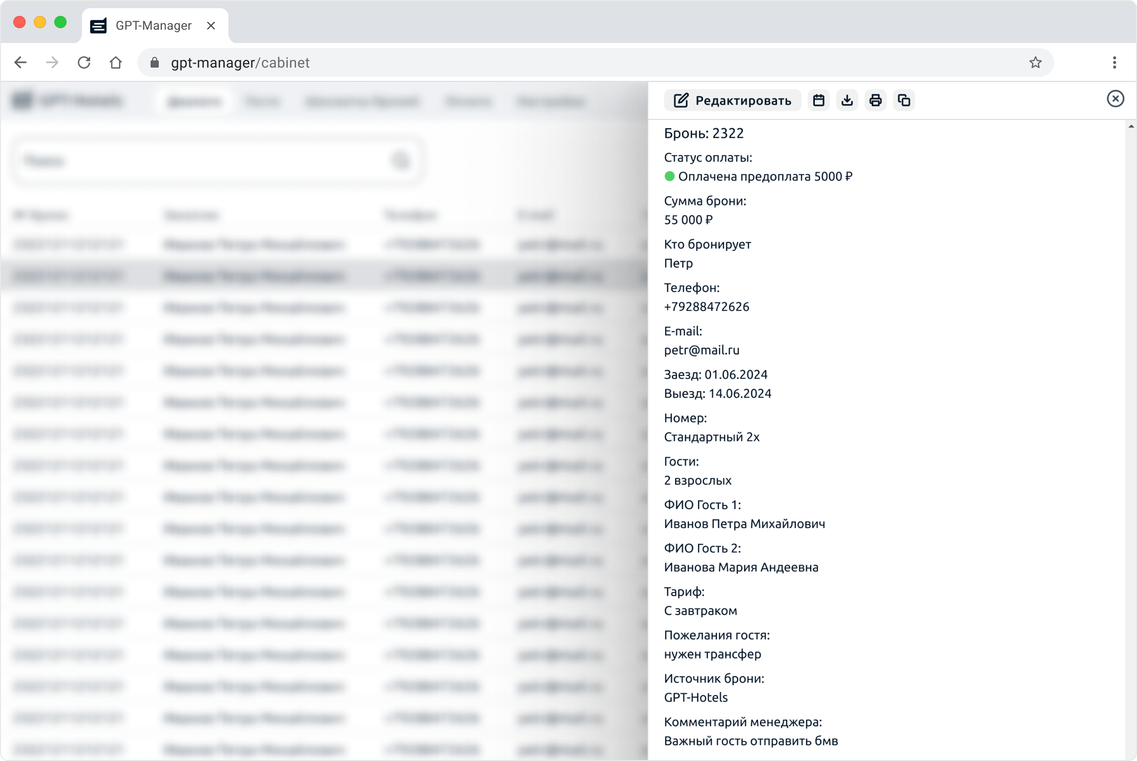Click the scrollbar up arrow in panel
The height and width of the screenshot is (761, 1137).
tap(1131, 126)
